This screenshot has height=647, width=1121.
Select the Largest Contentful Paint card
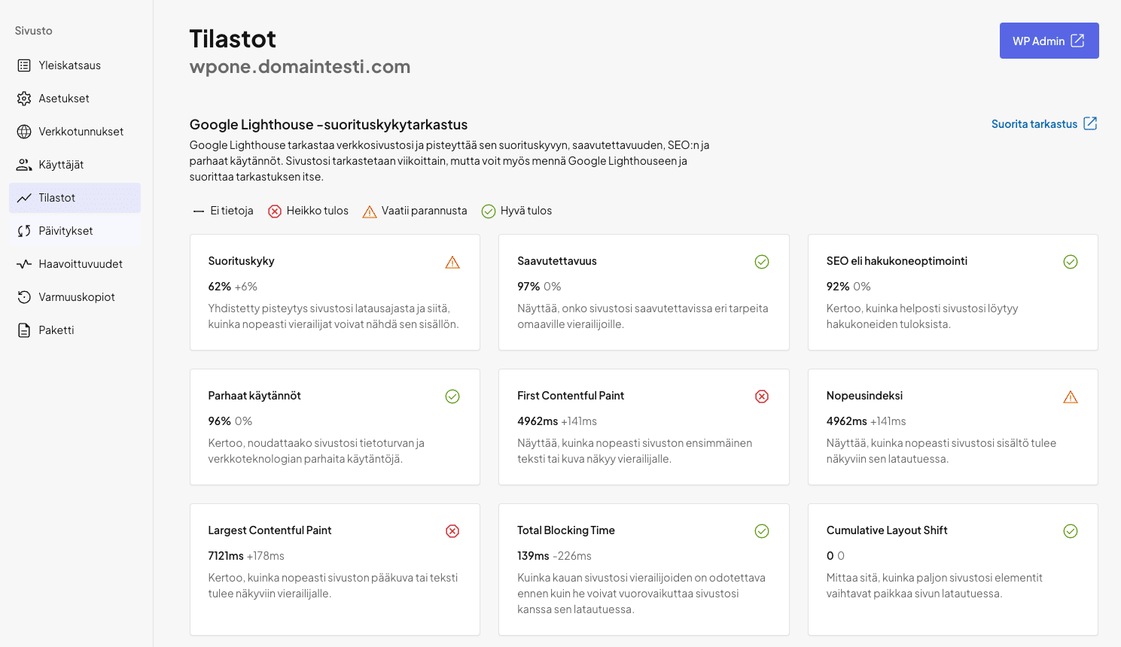point(334,570)
